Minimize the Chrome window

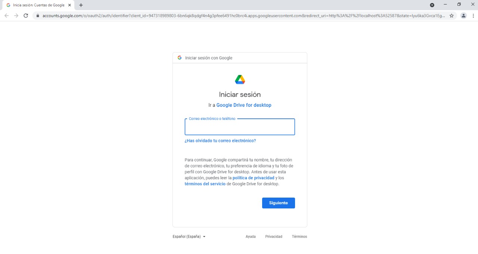pyautogui.click(x=445, y=4)
